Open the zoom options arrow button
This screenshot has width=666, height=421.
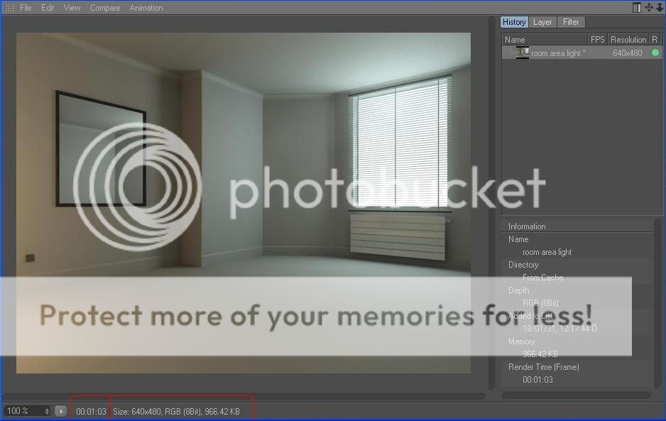click(61, 411)
